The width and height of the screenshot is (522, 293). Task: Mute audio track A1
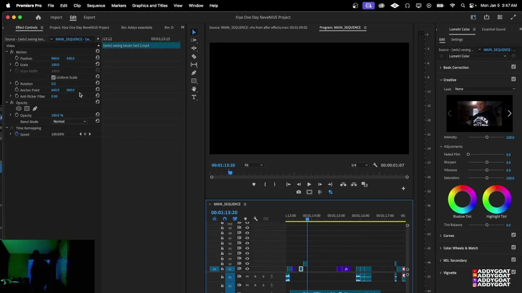click(247, 277)
